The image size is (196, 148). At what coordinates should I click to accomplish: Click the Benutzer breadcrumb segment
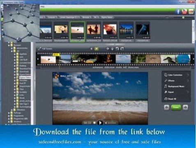coord(86,17)
